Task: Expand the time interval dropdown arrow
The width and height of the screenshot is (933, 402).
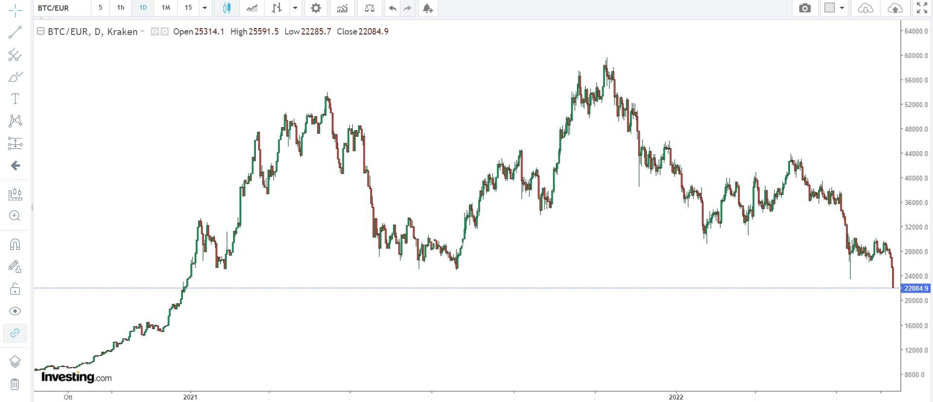Action: coord(205,8)
